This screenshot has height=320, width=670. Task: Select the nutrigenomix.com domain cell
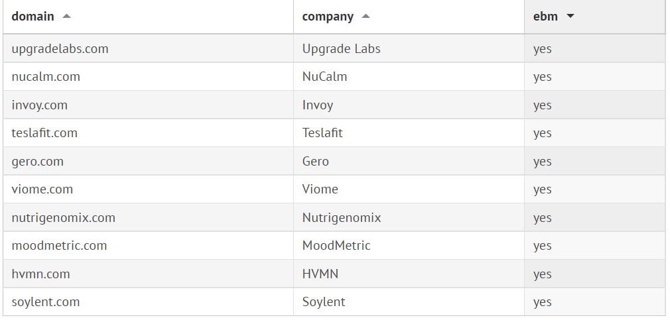(x=64, y=218)
